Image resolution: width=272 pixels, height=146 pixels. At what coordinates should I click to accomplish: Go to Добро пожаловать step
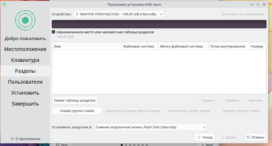pos(25,38)
